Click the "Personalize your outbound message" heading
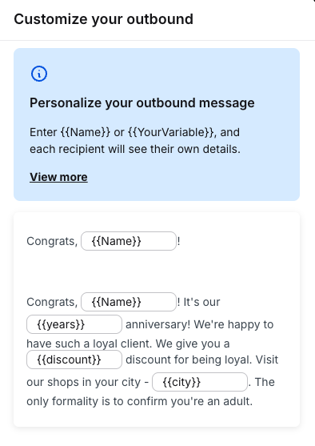 [x=142, y=102]
